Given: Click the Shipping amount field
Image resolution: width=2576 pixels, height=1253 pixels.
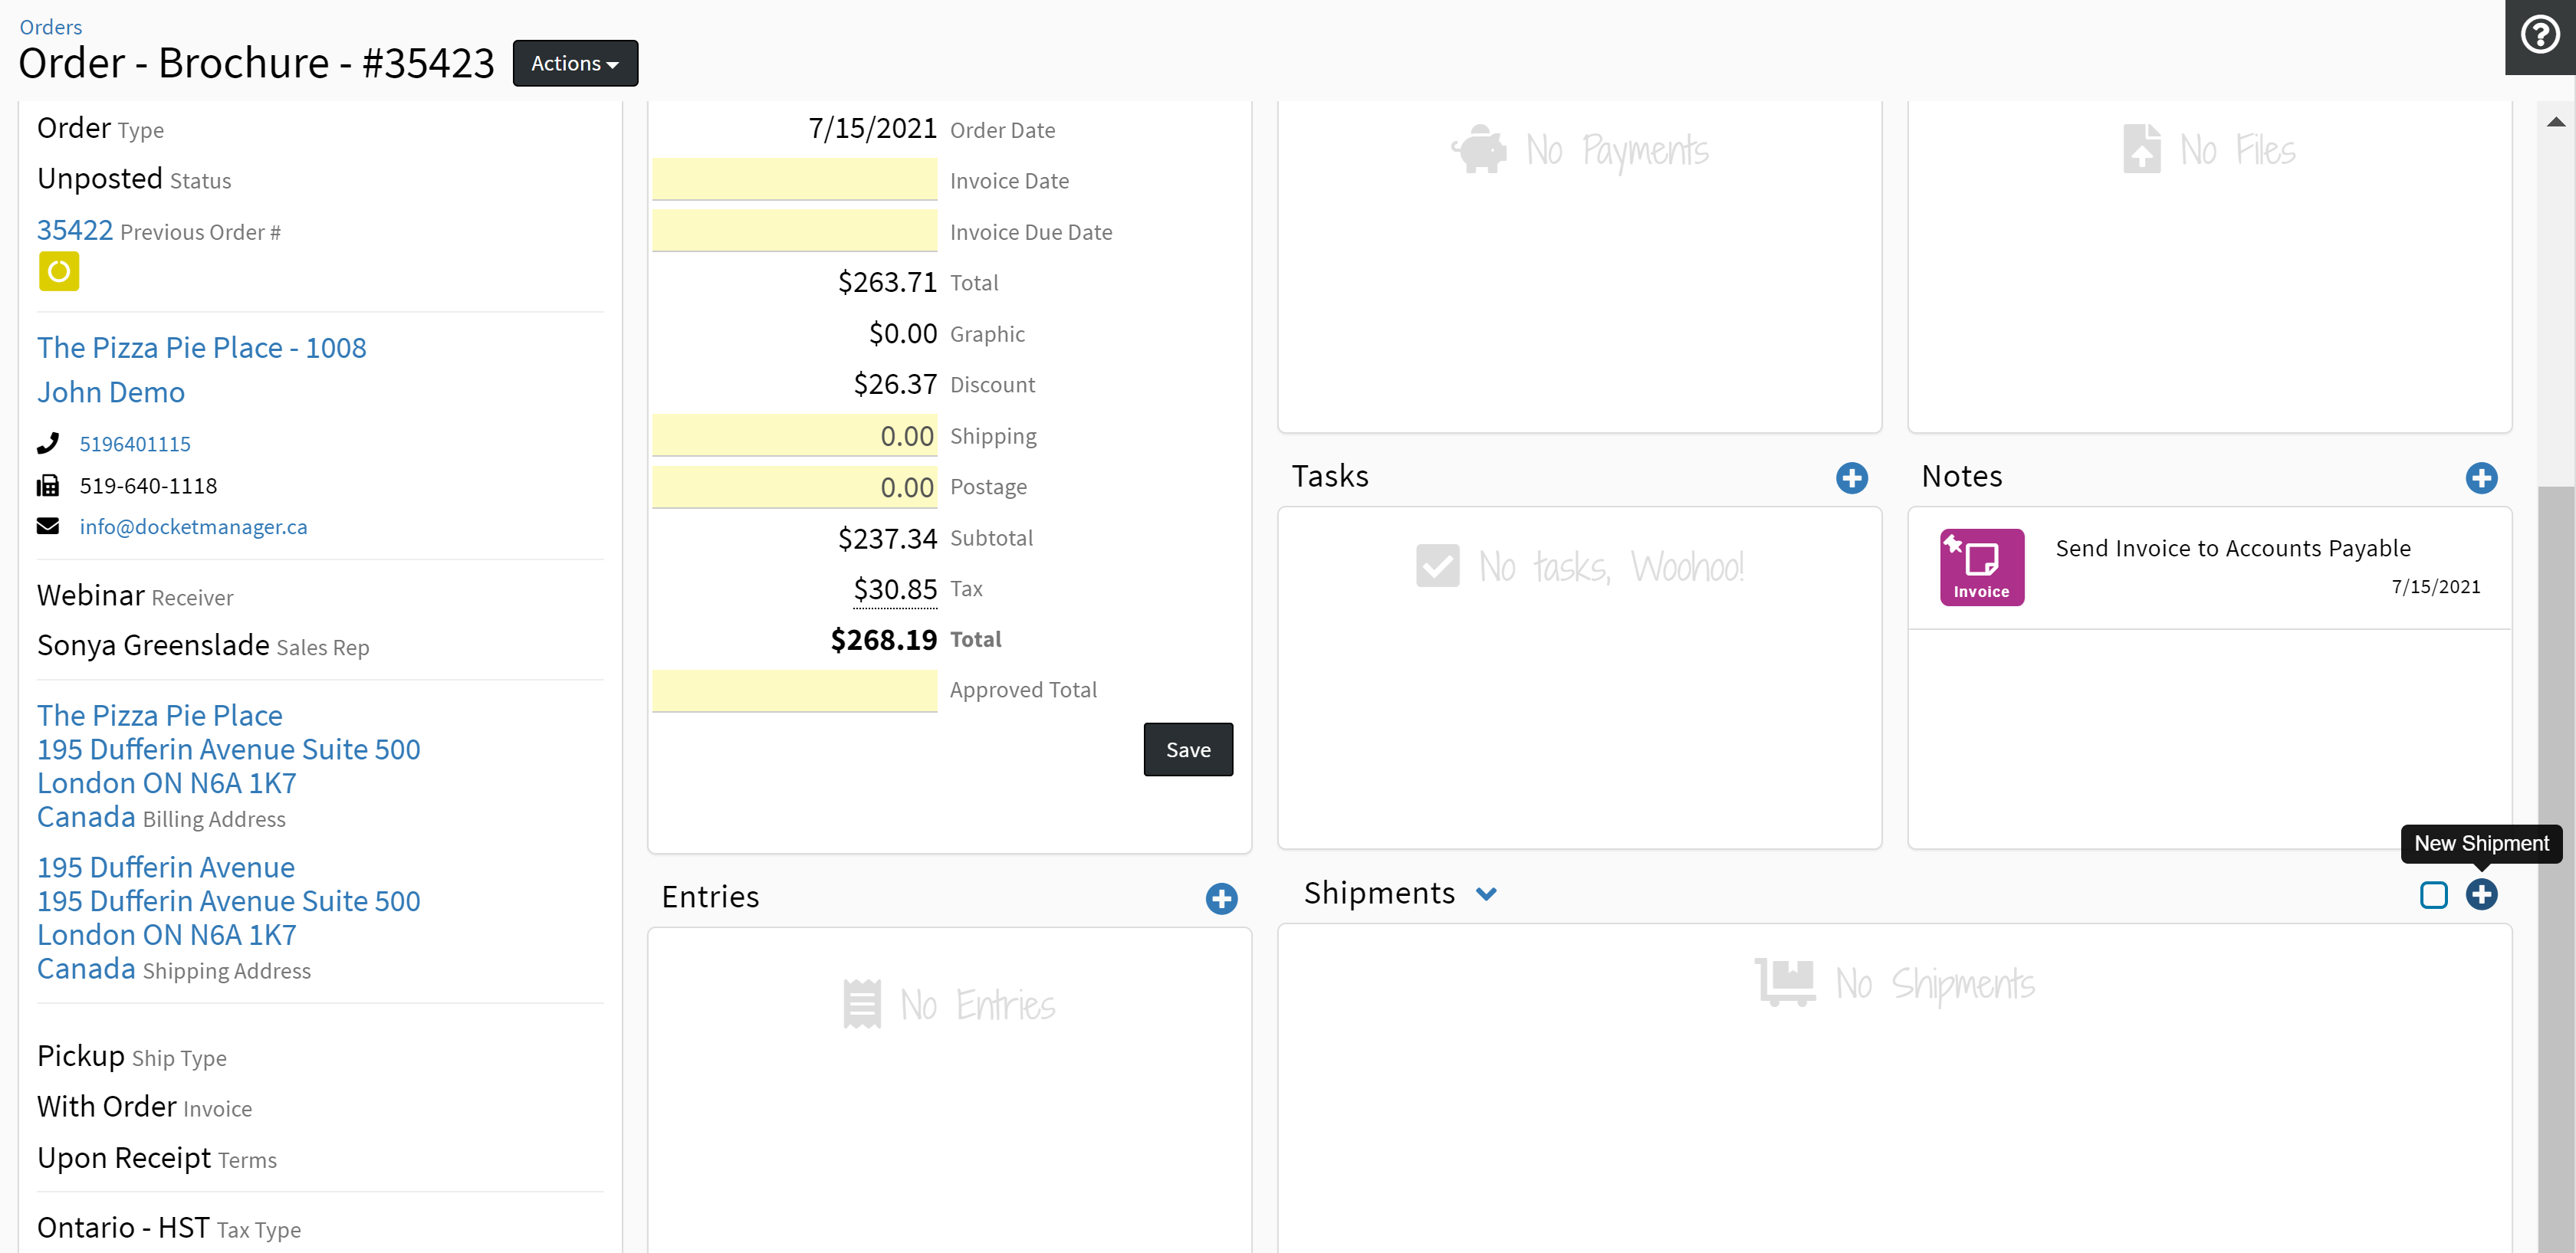Looking at the screenshot, I should click(x=794, y=435).
